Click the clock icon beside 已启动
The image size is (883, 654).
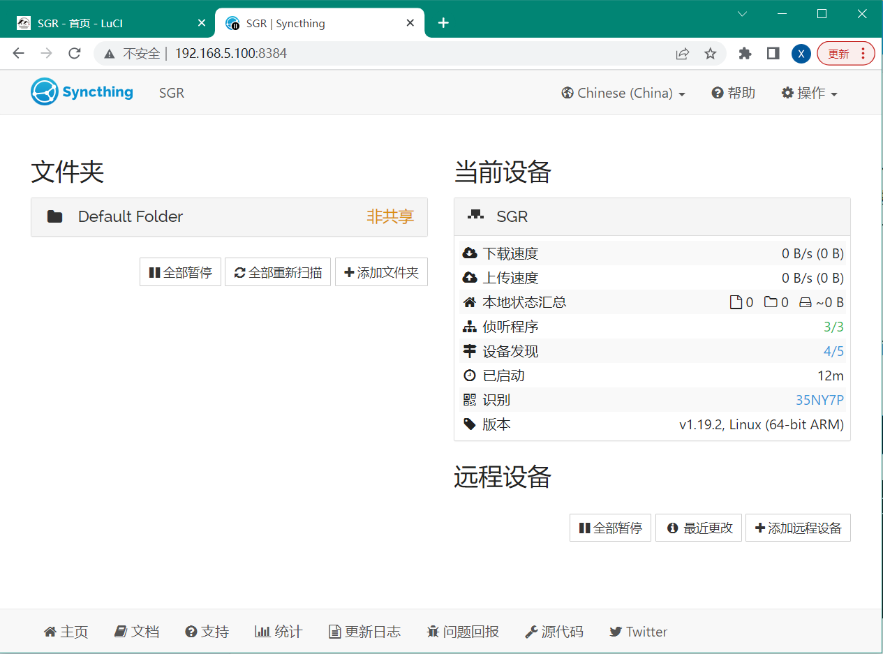(x=470, y=376)
